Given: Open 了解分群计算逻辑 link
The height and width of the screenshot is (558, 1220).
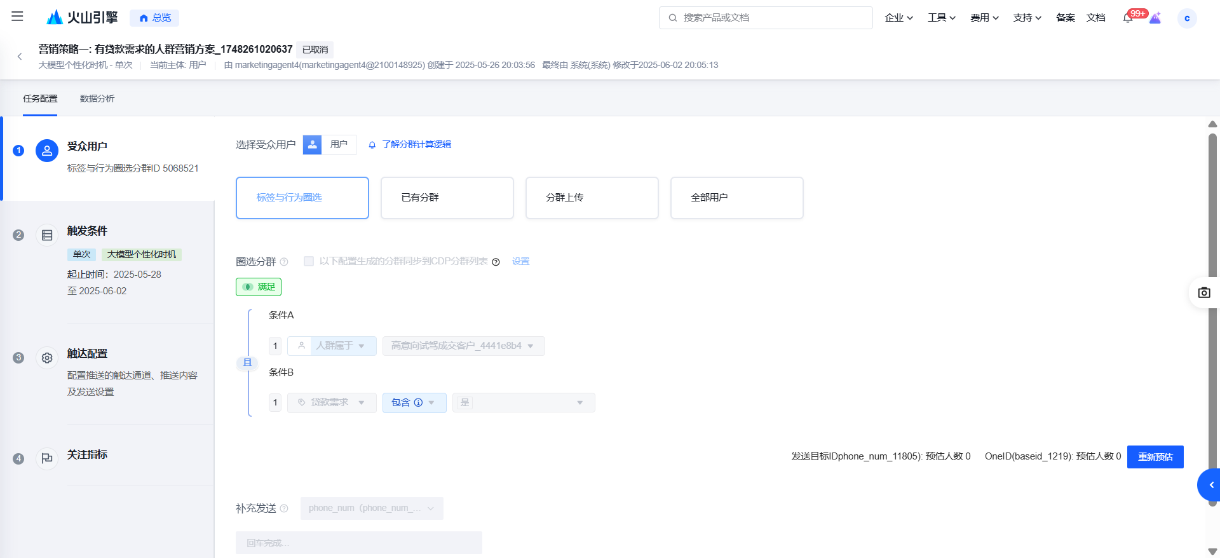Looking at the screenshot, I should [x=416, y=145].
